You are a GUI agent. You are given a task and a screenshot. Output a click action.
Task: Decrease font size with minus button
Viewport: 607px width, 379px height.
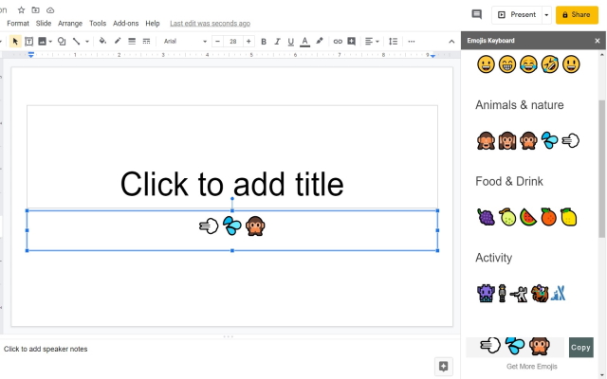(217, 41)
